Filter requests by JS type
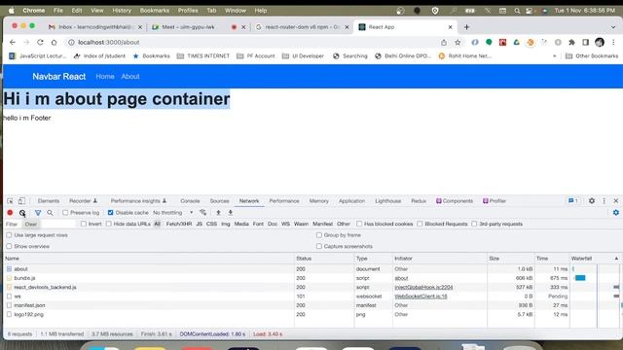This screenshot has height=350, width=623. pyautogui.click(x=199, y=224)
